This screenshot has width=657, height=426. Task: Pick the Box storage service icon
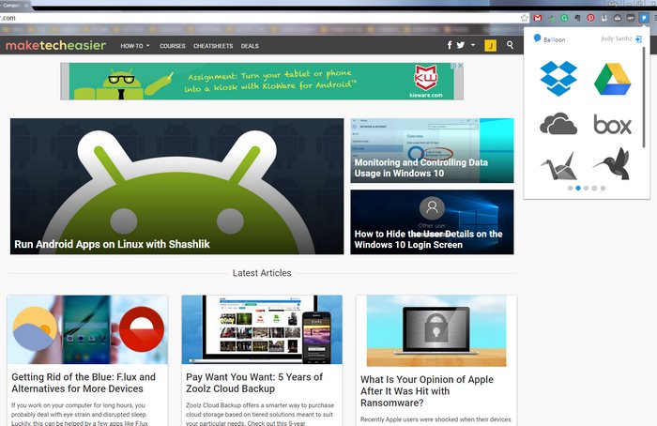[612, 124]
